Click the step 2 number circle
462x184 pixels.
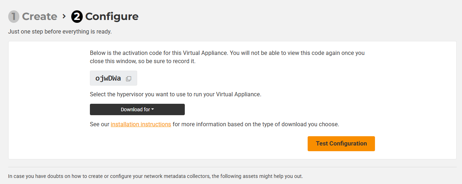coord(77,16)
